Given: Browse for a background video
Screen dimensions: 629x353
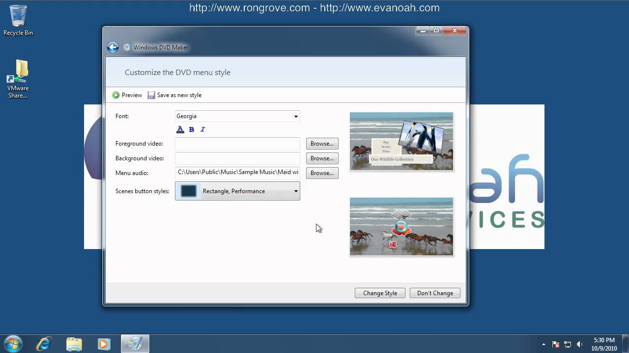Looking at the screenshot, I should [x=322, y=158].
